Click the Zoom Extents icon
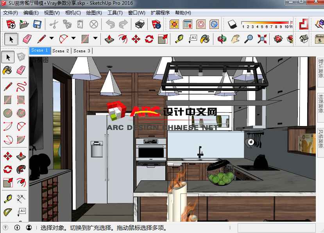 coord(262,39)
